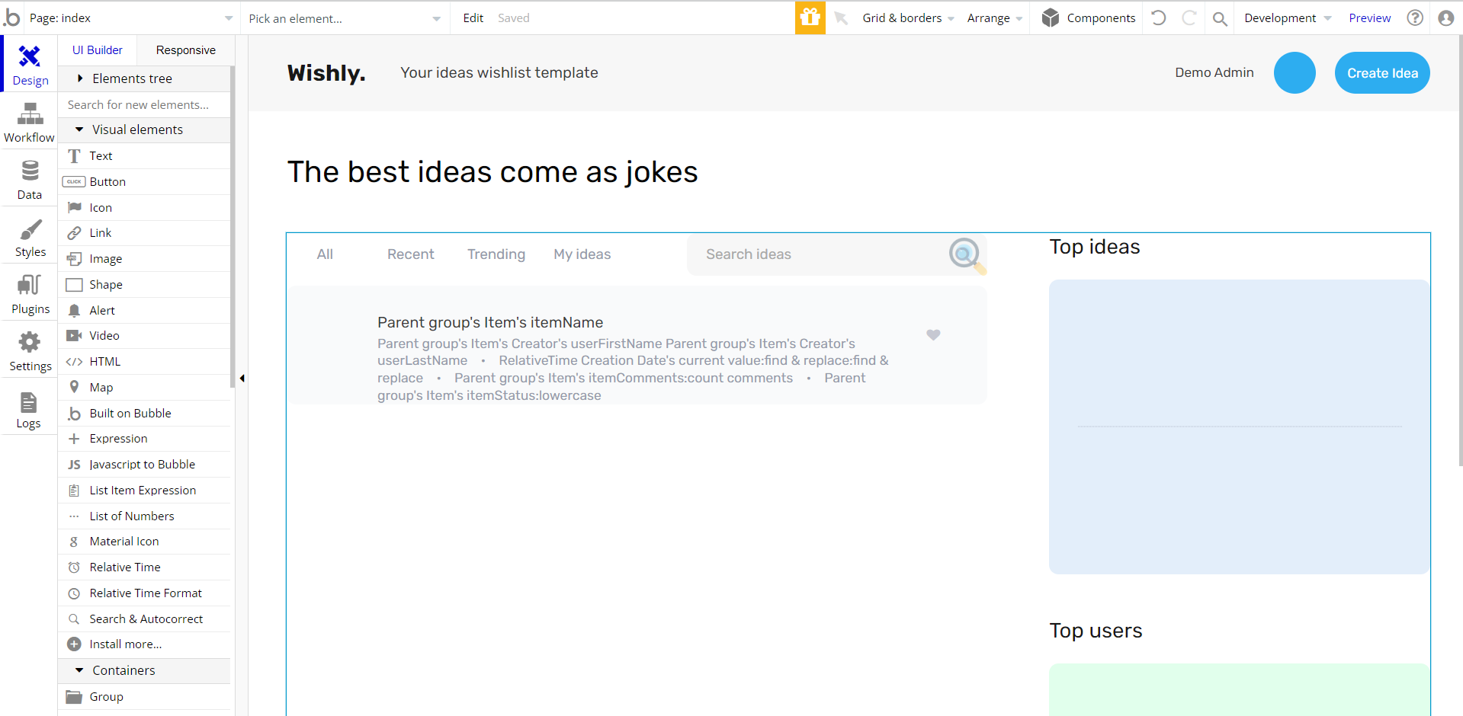This screenshot has width=1463, height=716.
Task: Click the gift icon in top bar
Action: [810, 18]
